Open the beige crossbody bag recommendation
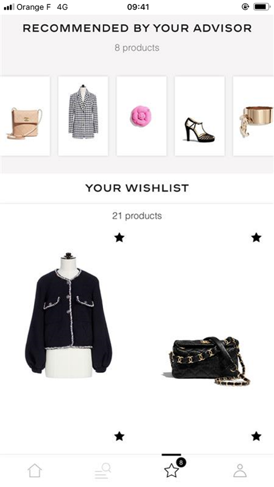 coord(25,116)
